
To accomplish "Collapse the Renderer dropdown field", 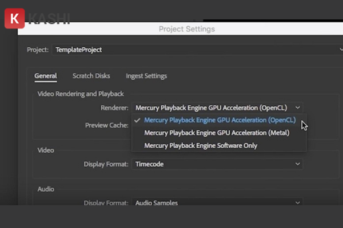I will (x=217, y=108).
